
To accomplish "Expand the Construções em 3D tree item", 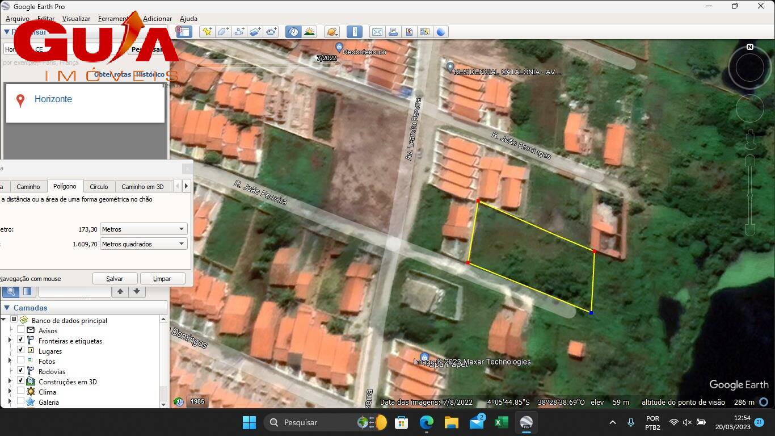I will click(x=9, y=381).
